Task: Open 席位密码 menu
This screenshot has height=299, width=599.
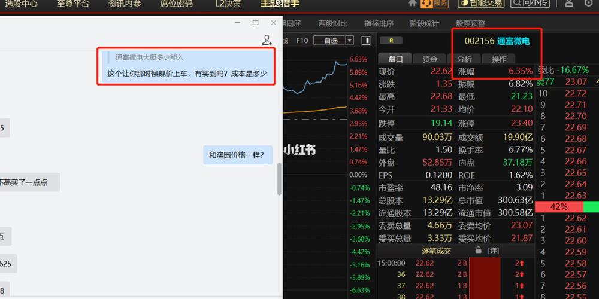Action: pos(176,4)
